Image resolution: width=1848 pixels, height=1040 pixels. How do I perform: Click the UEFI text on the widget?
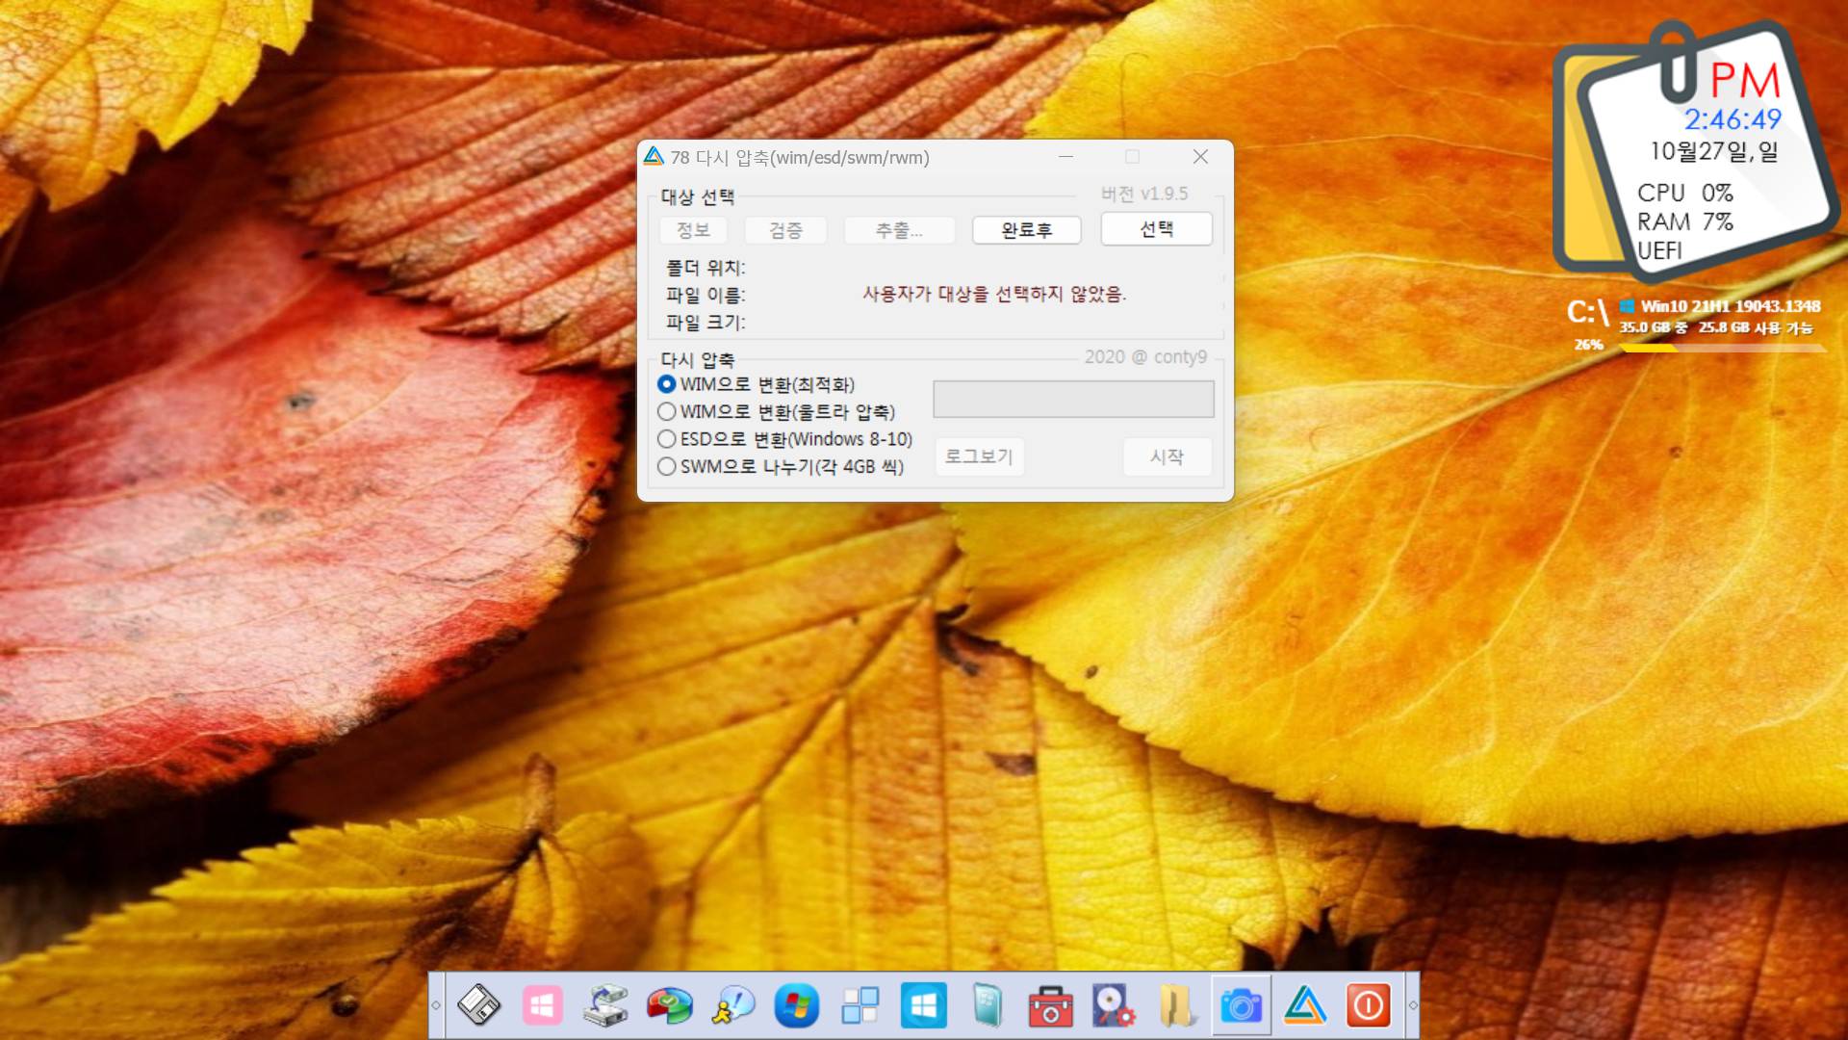1660,250
